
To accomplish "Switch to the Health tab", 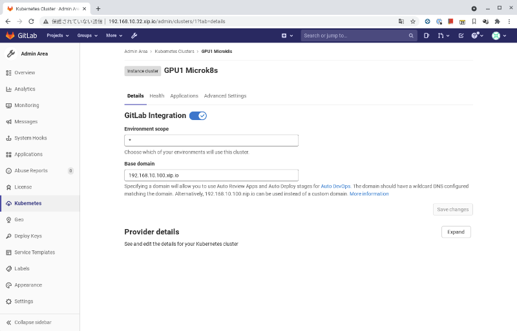I will 157,95.
